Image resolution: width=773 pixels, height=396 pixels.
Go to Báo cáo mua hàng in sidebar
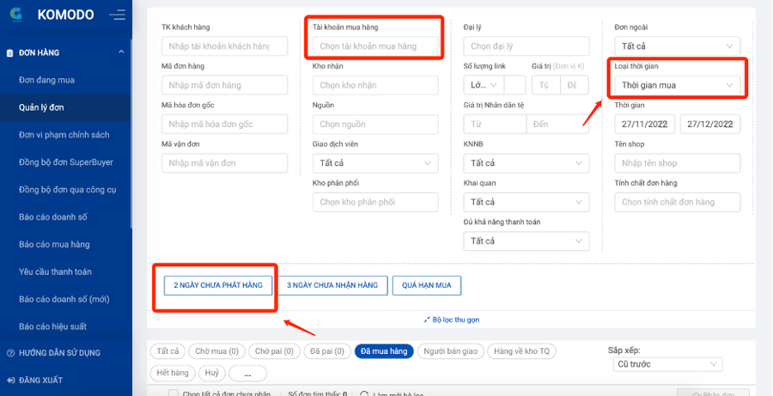(x=54, y=244)
